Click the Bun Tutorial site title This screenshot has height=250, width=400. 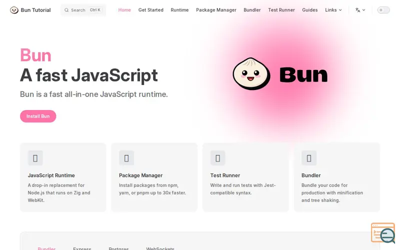[35, 10]
